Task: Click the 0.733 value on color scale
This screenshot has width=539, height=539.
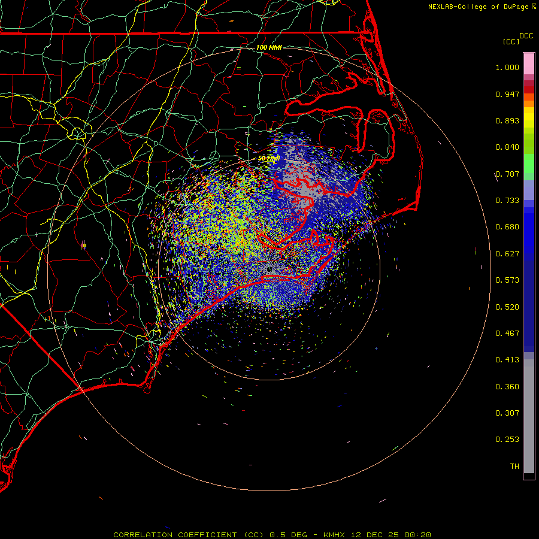Action: tap(507, 201)
